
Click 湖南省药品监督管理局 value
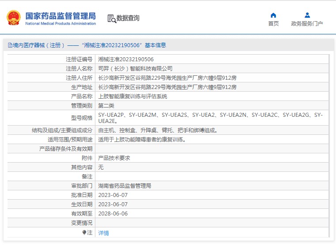[x=125, y=186]
